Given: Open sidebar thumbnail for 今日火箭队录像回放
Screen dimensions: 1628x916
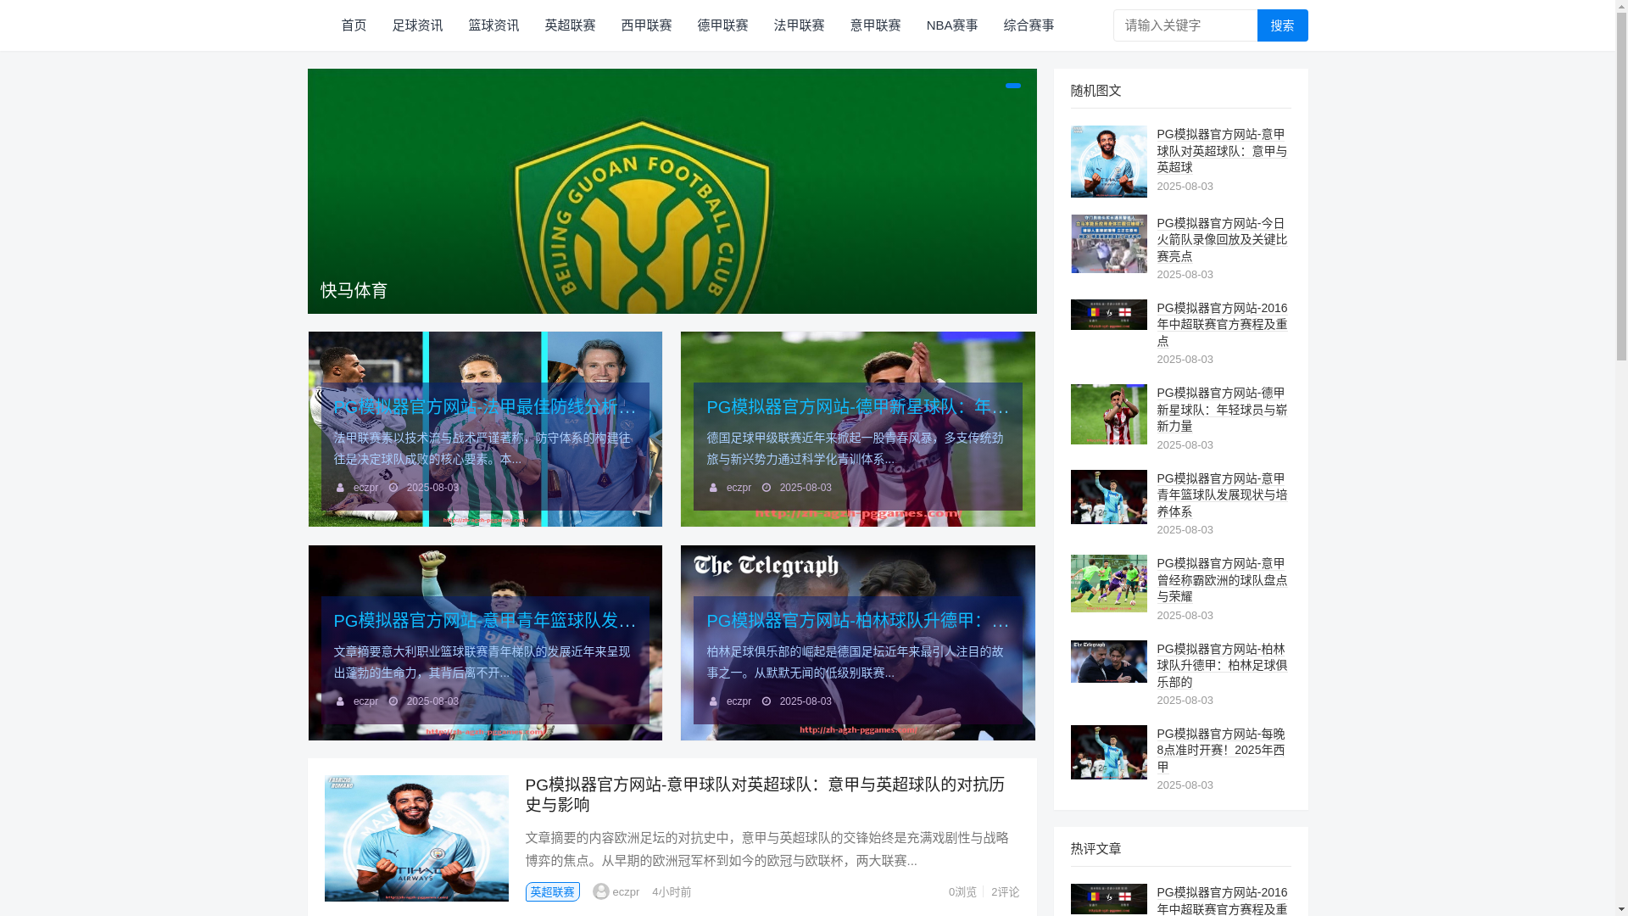Looking at the screenshot, I should click(1108, 243).
